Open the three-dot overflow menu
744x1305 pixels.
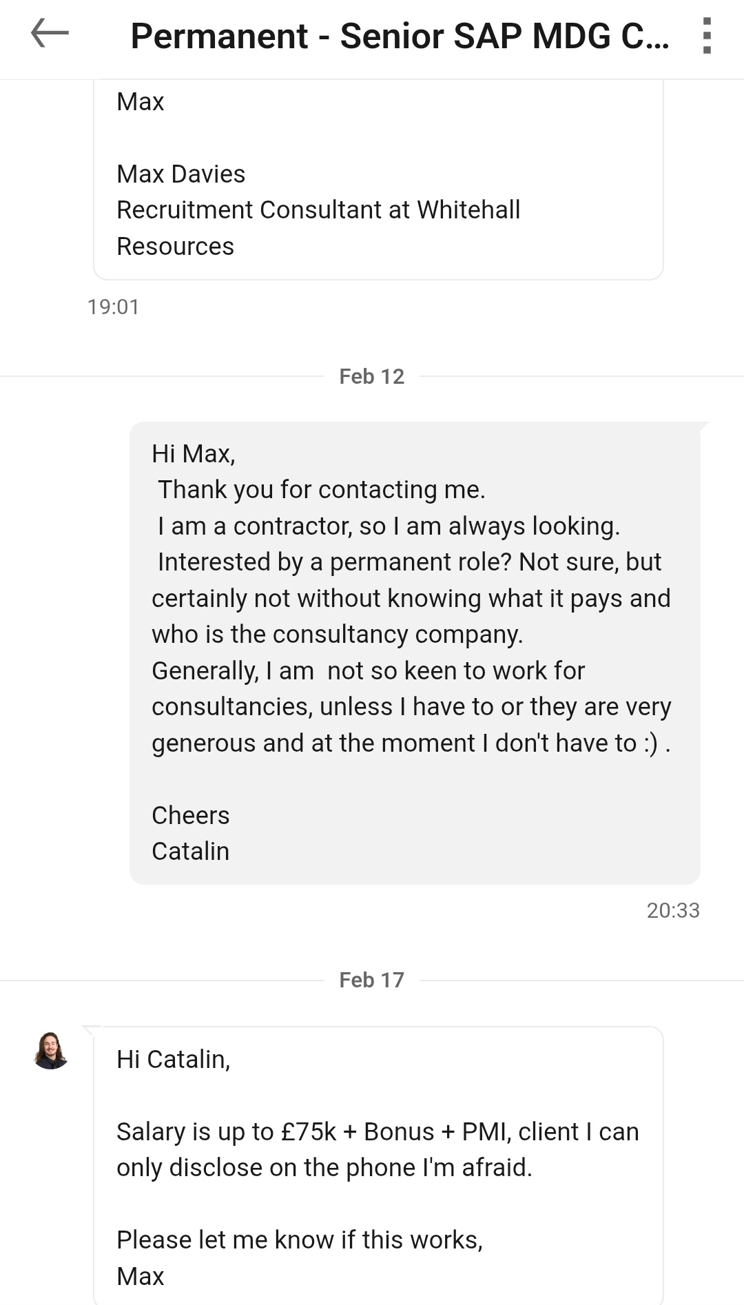point(706,36)
